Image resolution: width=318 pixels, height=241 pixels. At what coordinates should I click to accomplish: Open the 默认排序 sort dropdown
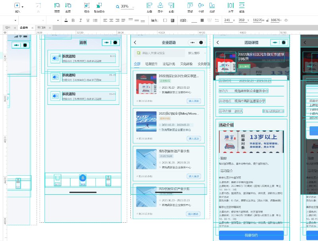(197, 53)
